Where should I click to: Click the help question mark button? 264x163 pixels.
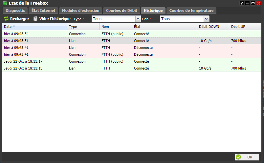[x=242, y=3]
